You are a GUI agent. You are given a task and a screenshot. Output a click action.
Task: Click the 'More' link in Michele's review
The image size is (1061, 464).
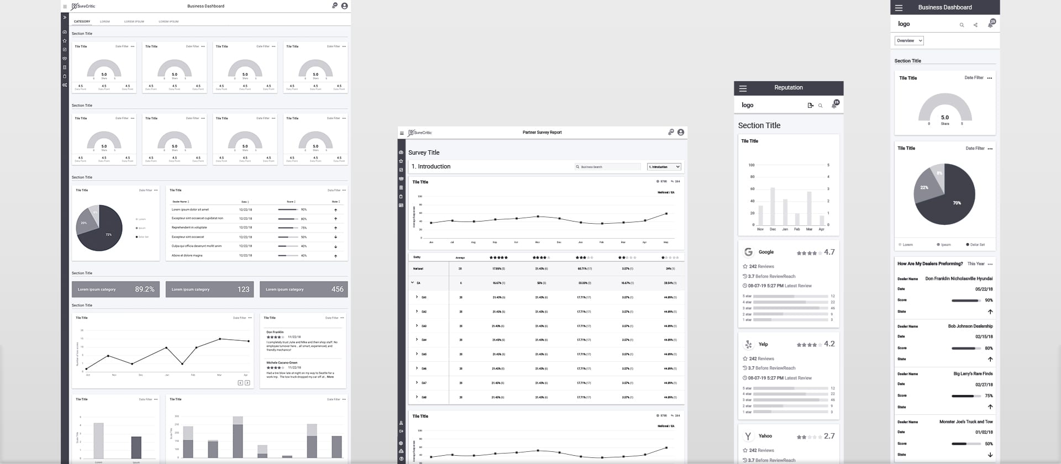tap(330, 377)
